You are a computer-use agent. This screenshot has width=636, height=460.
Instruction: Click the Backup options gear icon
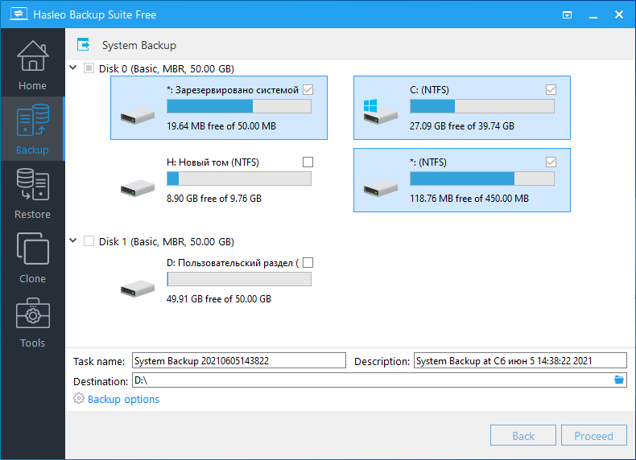pyautogui.click(x=79, y=398)
